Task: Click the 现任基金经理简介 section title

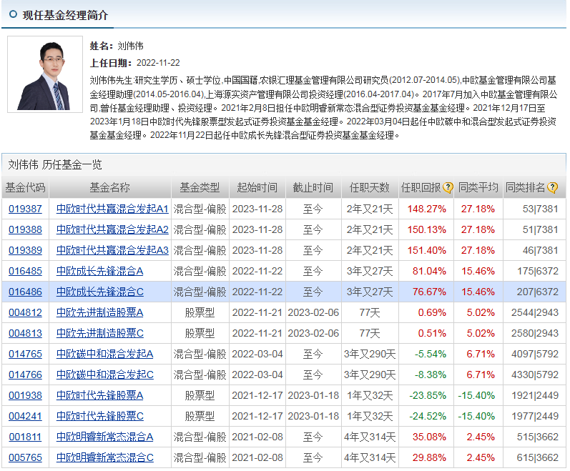Action: [x=65, y=15]
